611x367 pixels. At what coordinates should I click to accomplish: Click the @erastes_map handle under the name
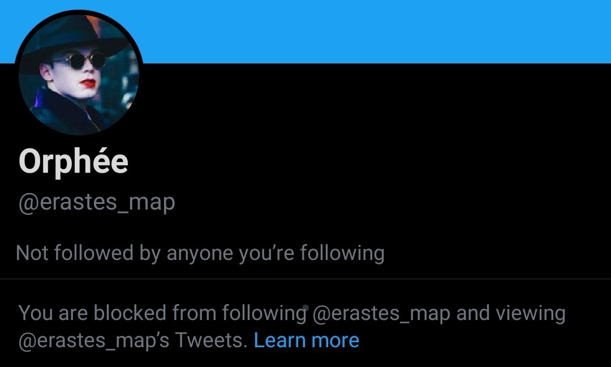pos(97,203)
